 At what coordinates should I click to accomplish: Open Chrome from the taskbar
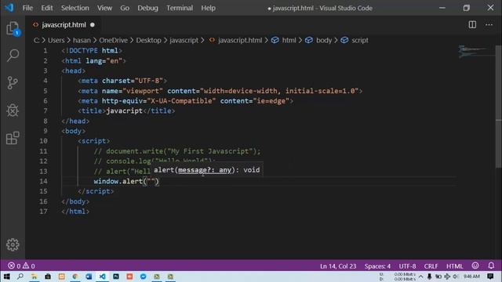[75, 277]
